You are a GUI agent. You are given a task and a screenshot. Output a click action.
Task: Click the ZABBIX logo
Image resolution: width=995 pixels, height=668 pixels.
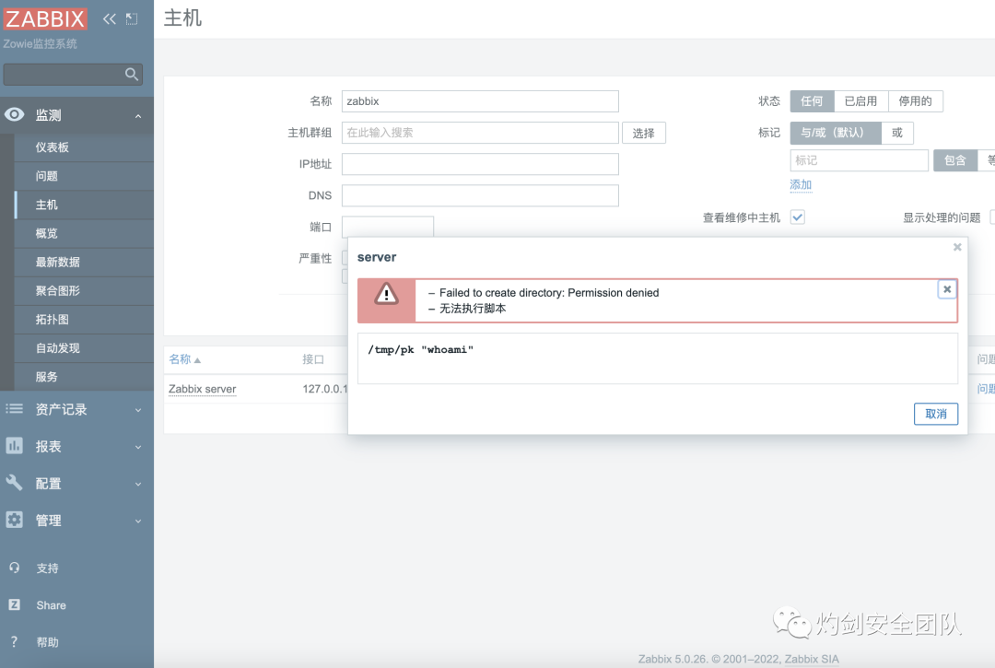point(45,18)
